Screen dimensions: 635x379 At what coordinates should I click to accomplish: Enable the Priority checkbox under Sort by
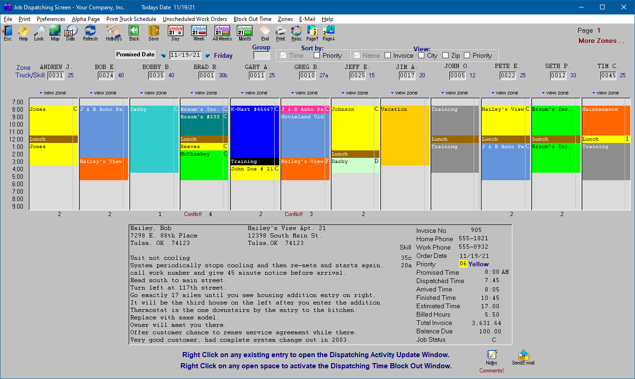click(316, 55)
